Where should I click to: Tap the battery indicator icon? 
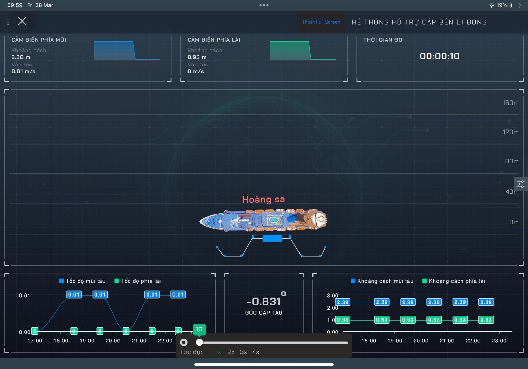pyautogui.click(x=515, y=5)
